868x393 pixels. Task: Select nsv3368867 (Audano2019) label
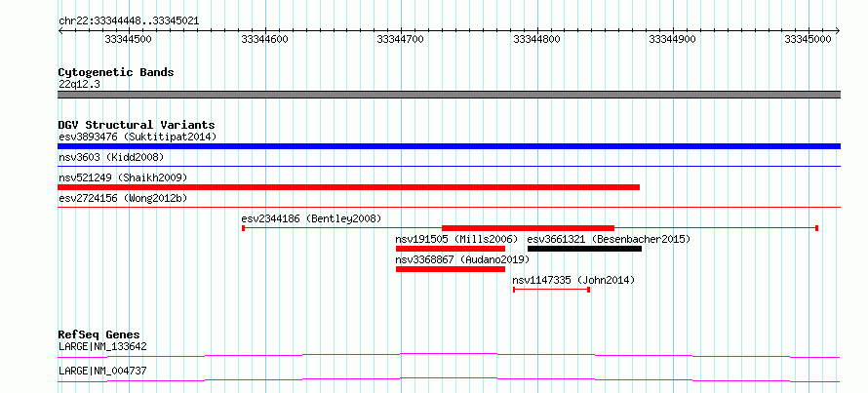click(462, 259)
